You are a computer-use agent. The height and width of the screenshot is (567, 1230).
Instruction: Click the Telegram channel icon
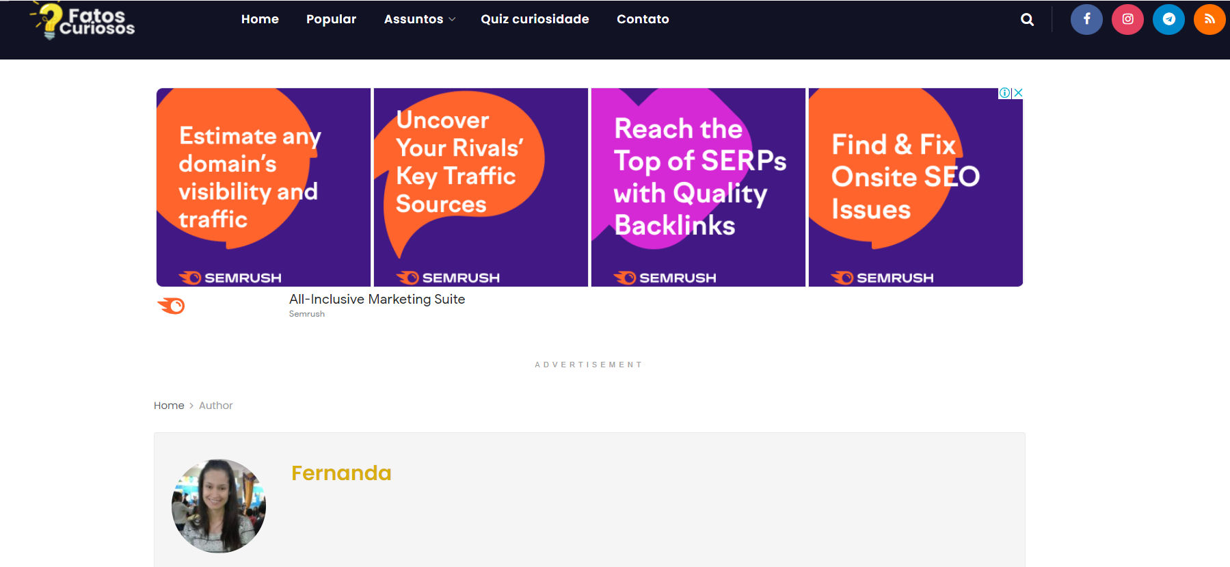(1168, 19)
